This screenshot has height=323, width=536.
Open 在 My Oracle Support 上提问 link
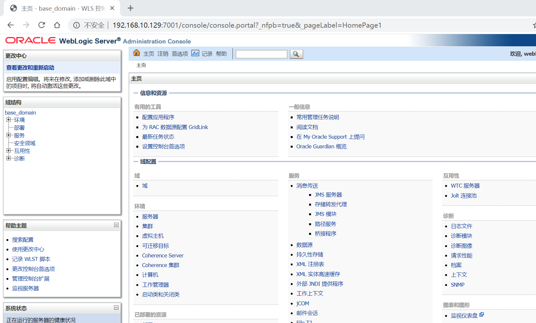pos(331,137)
